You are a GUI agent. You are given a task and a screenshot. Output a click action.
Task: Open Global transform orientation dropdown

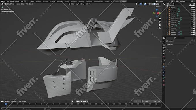pyautogui.click(x=73, y=4)
